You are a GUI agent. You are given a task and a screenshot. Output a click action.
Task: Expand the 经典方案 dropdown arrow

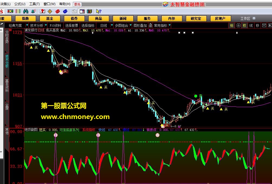pyautogui.click(x=27, y=25)
